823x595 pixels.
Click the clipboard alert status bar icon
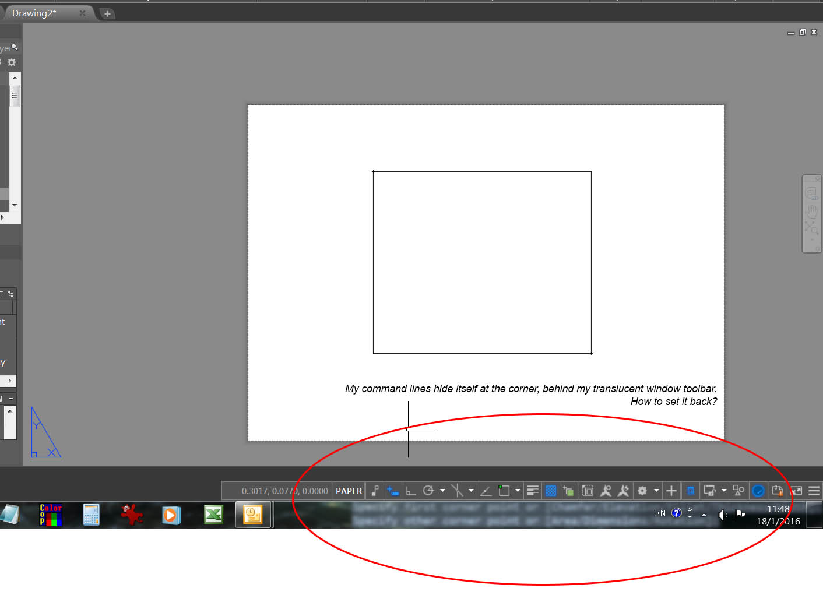[x=777, y=491]
